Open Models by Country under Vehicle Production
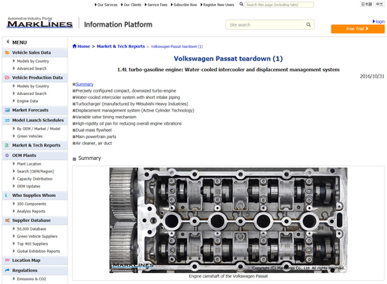This screenshot has width=387, height=284. (33, 86)
